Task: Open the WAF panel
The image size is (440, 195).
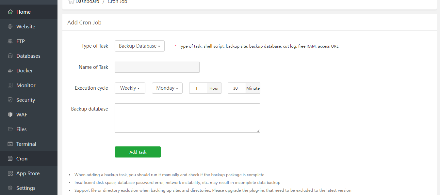Action: [21, 114]
